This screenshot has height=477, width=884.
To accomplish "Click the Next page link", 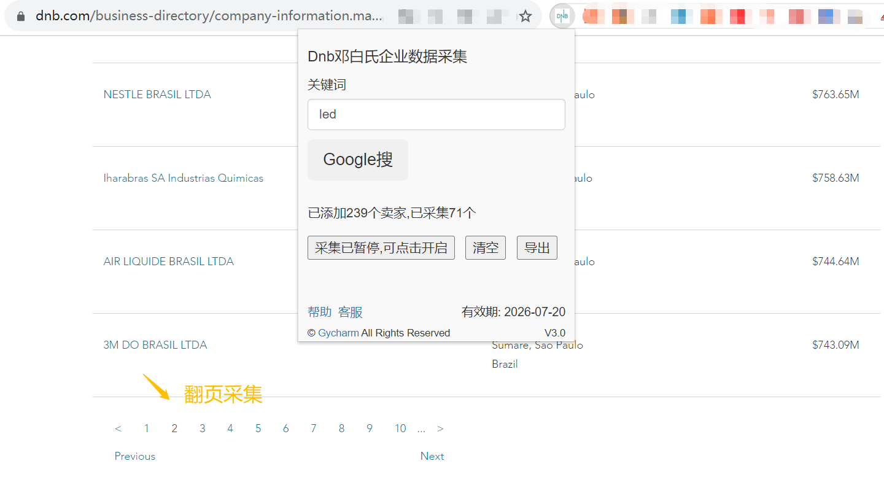I will (x=432, y=456).
